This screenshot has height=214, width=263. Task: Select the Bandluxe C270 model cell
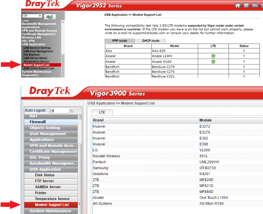(x=175, y=72)
